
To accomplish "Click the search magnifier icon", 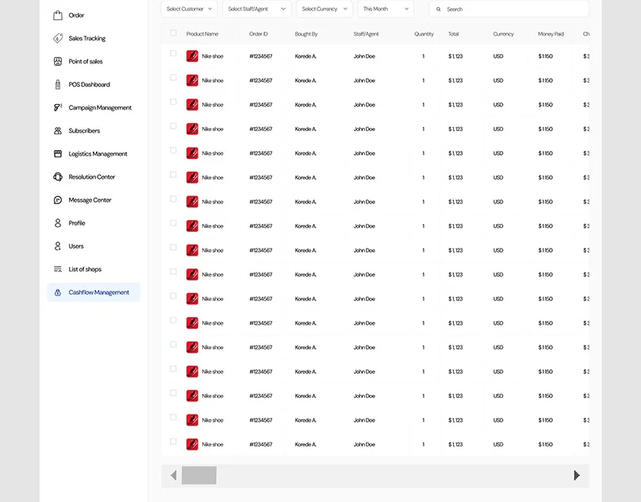I will coord(438,9).
